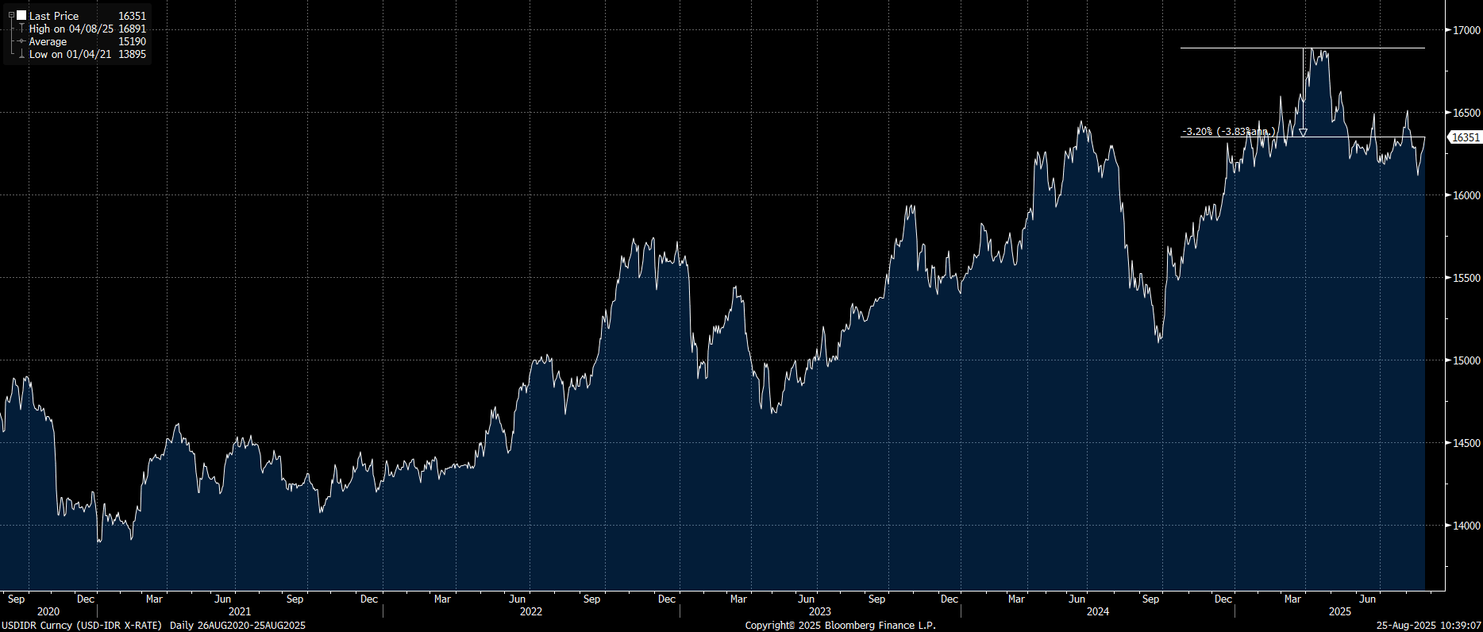Click the 17000 label on price axis
Screen dimensions: 1483x632
[x=1466, y=30]
